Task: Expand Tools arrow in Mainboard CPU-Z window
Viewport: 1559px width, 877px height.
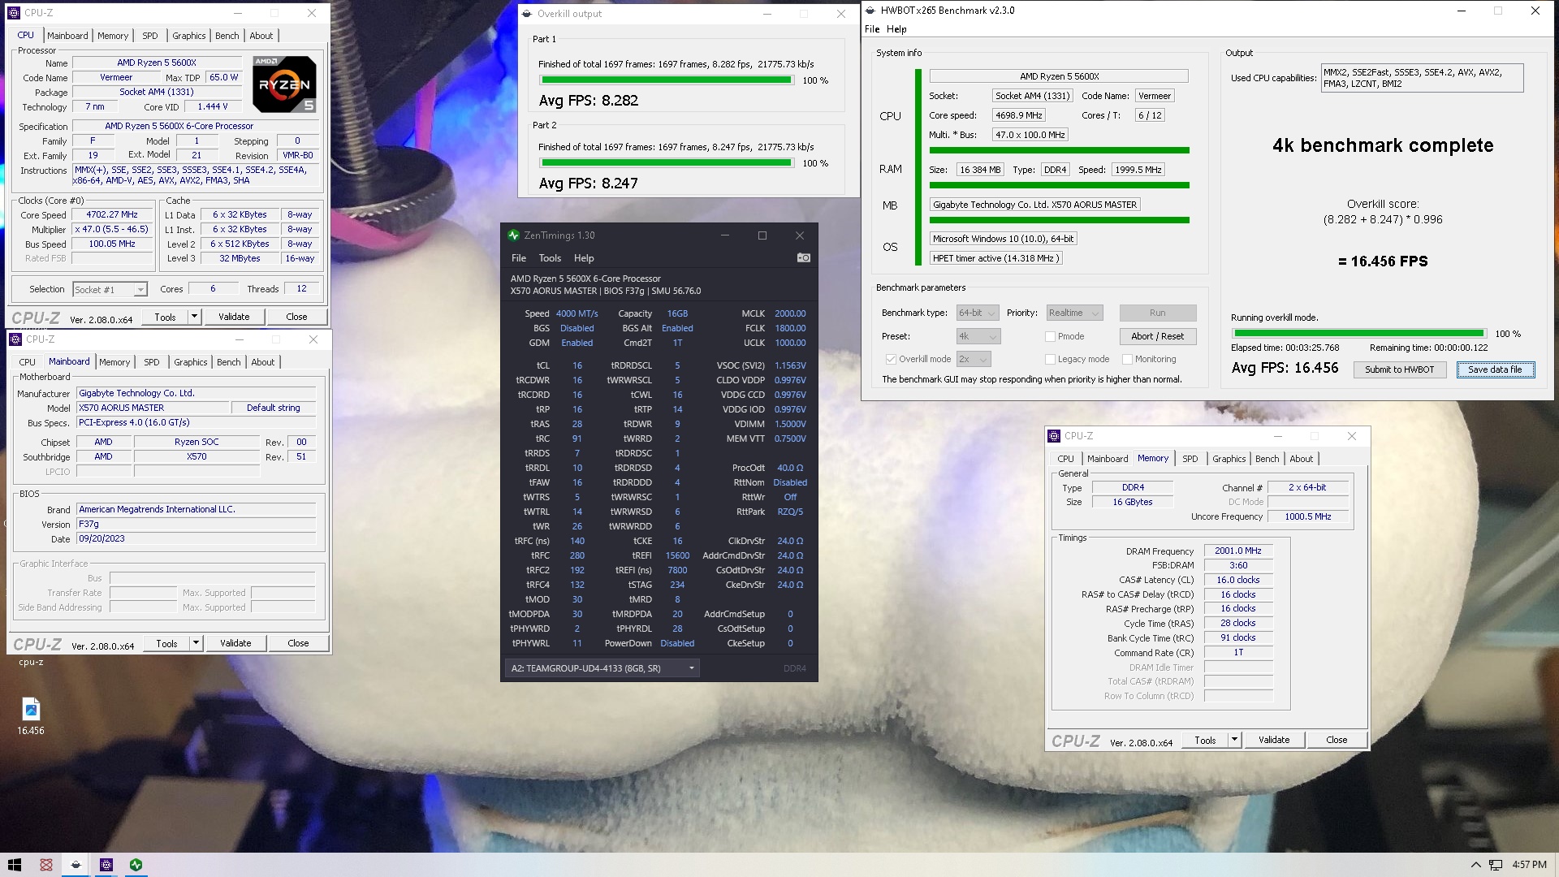Action: tap(196, 643)
